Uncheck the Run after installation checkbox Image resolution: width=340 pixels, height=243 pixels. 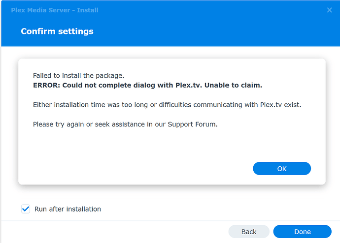pyautogui.click(x=26, y=209)
